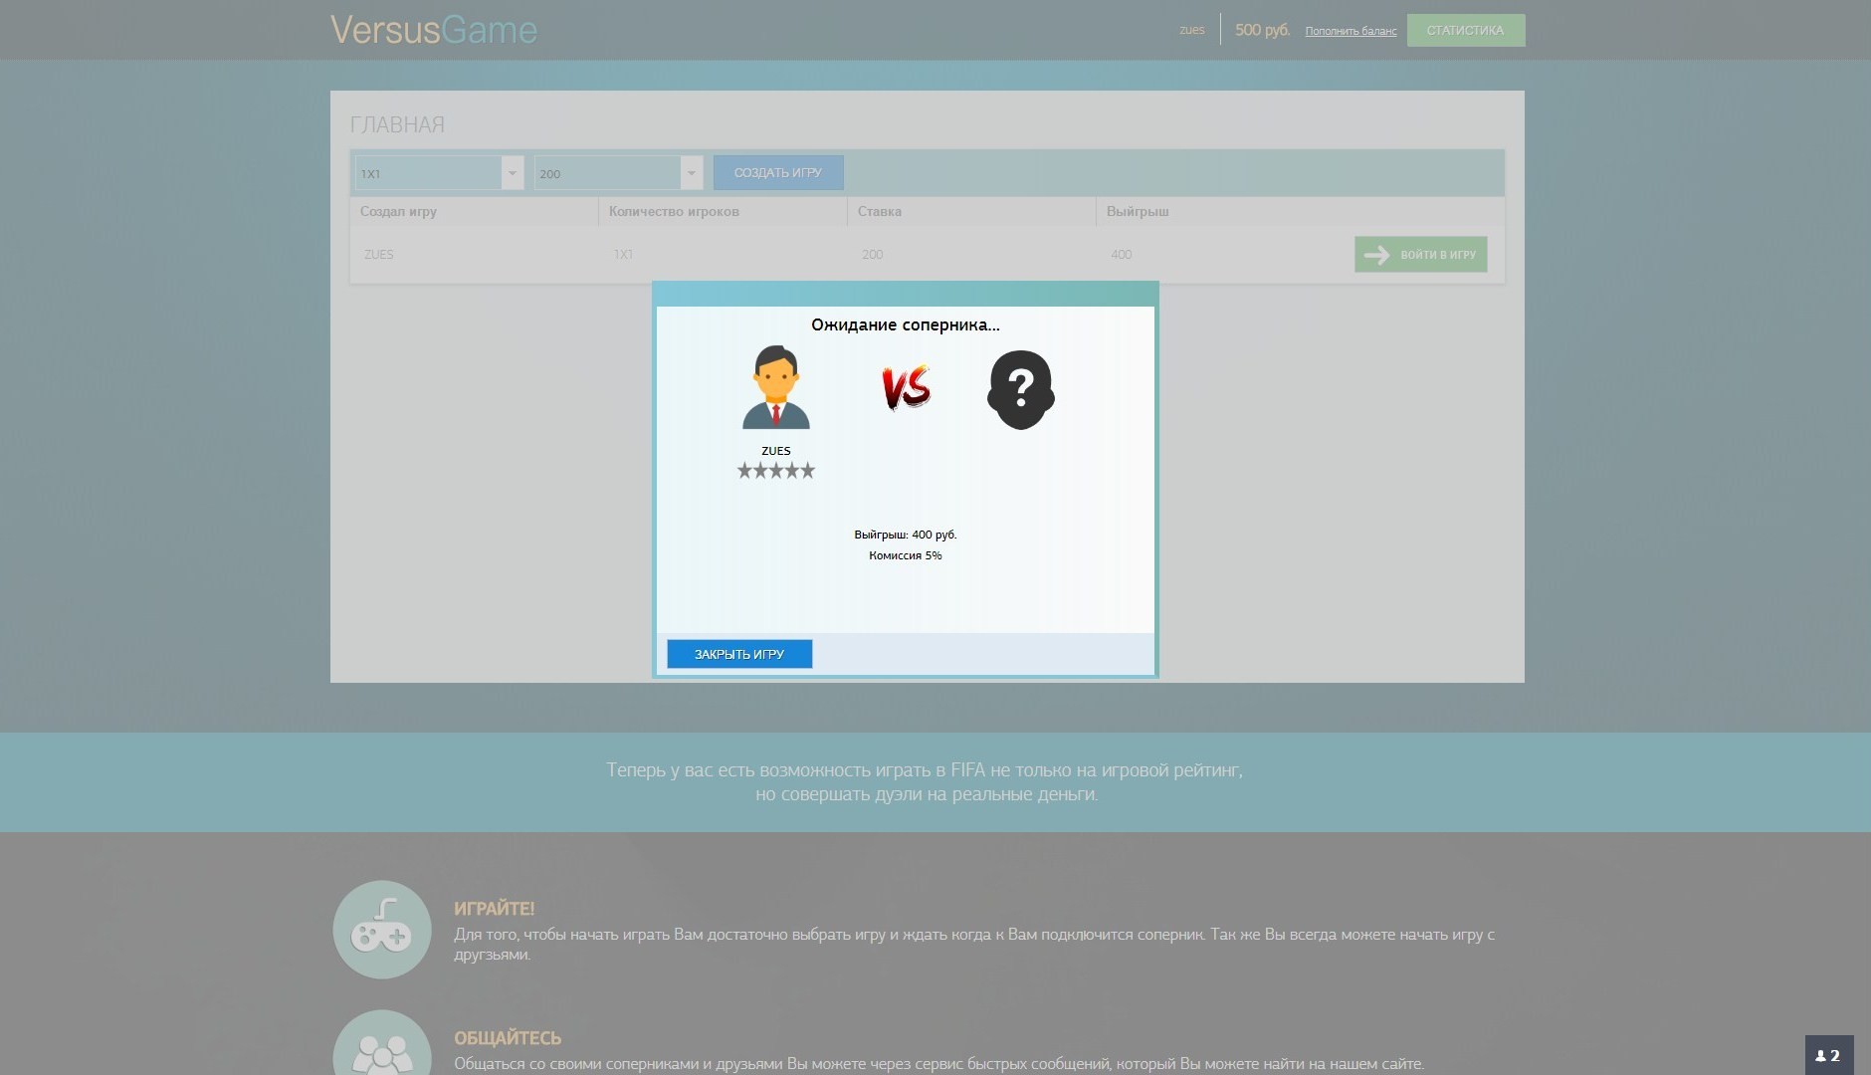Viewport: 1871px width, 1075px height.
Task: Click the Ставка column header
Action: pos(879,212)
